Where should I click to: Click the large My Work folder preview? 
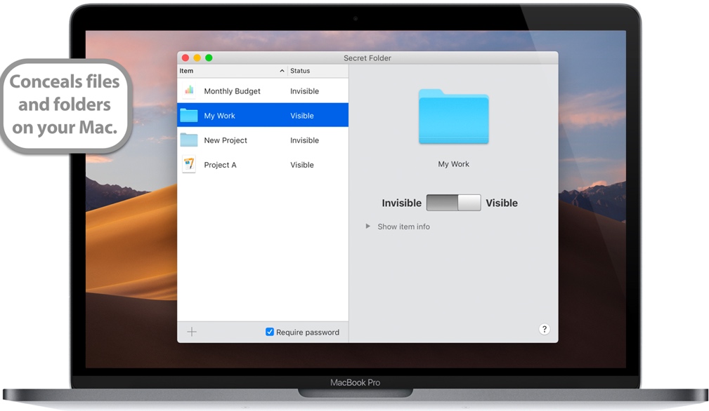tap(453, 117)
